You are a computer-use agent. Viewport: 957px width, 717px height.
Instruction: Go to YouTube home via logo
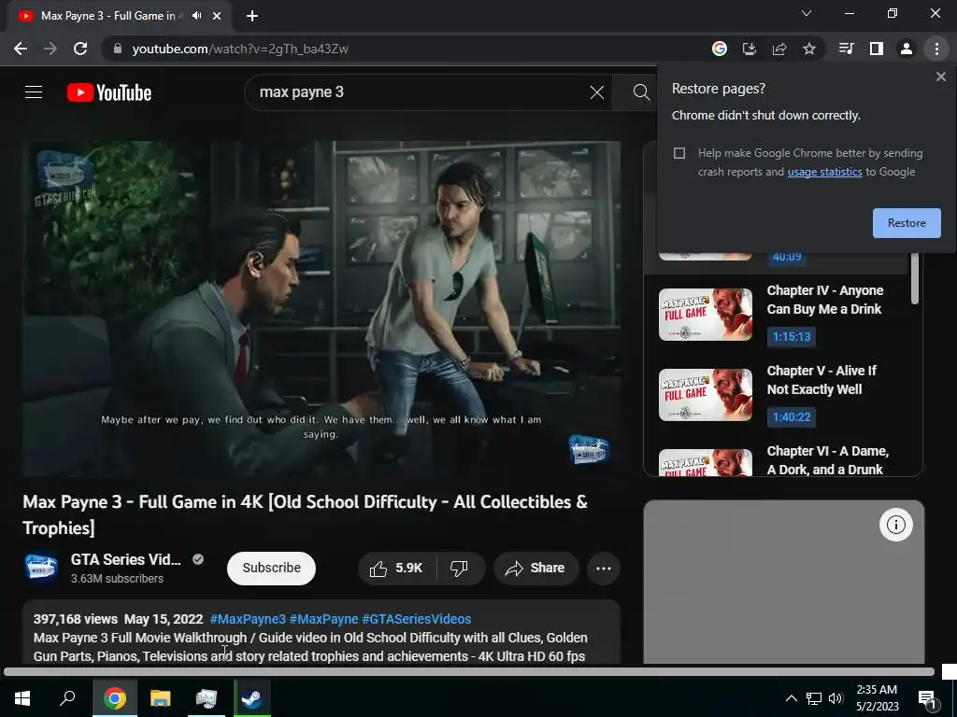pos(109,92)
